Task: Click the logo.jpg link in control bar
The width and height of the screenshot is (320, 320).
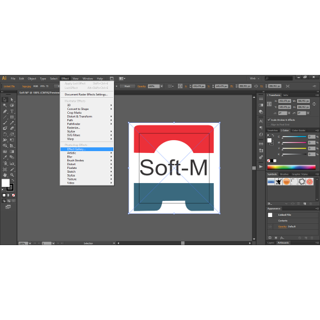Action: pyautogui.click(x=26, y=86)
